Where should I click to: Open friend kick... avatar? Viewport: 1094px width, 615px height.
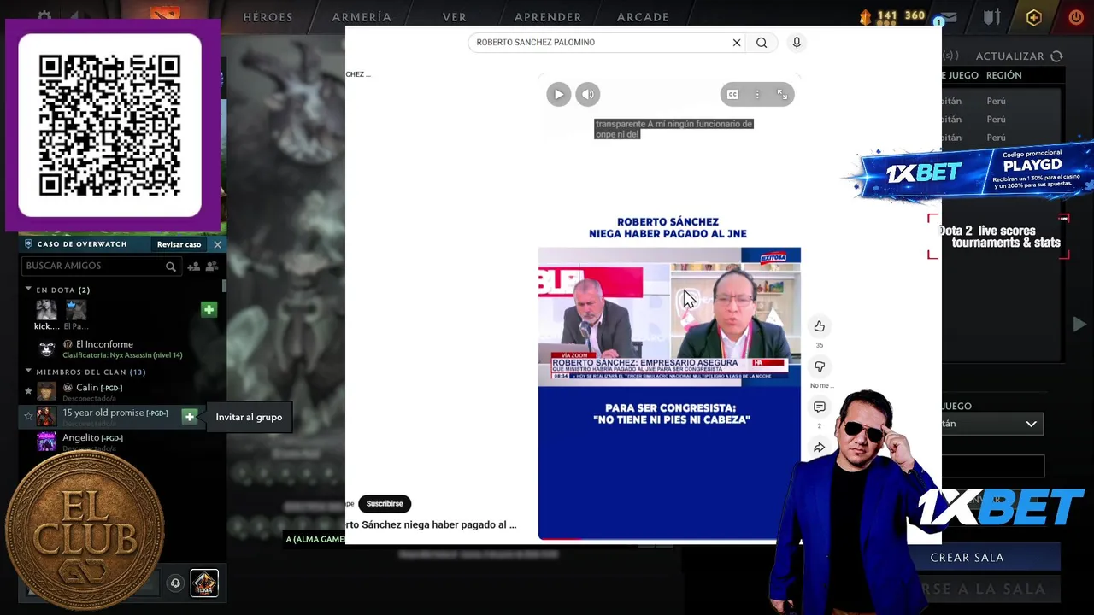coord(46,310)
